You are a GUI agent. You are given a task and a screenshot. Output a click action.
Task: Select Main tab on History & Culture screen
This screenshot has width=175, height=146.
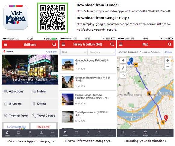click(65, 133)
